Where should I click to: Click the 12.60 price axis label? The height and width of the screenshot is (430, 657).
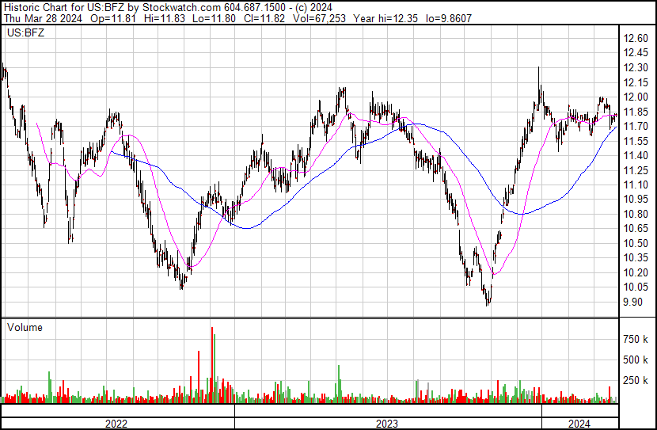[635, 39]
